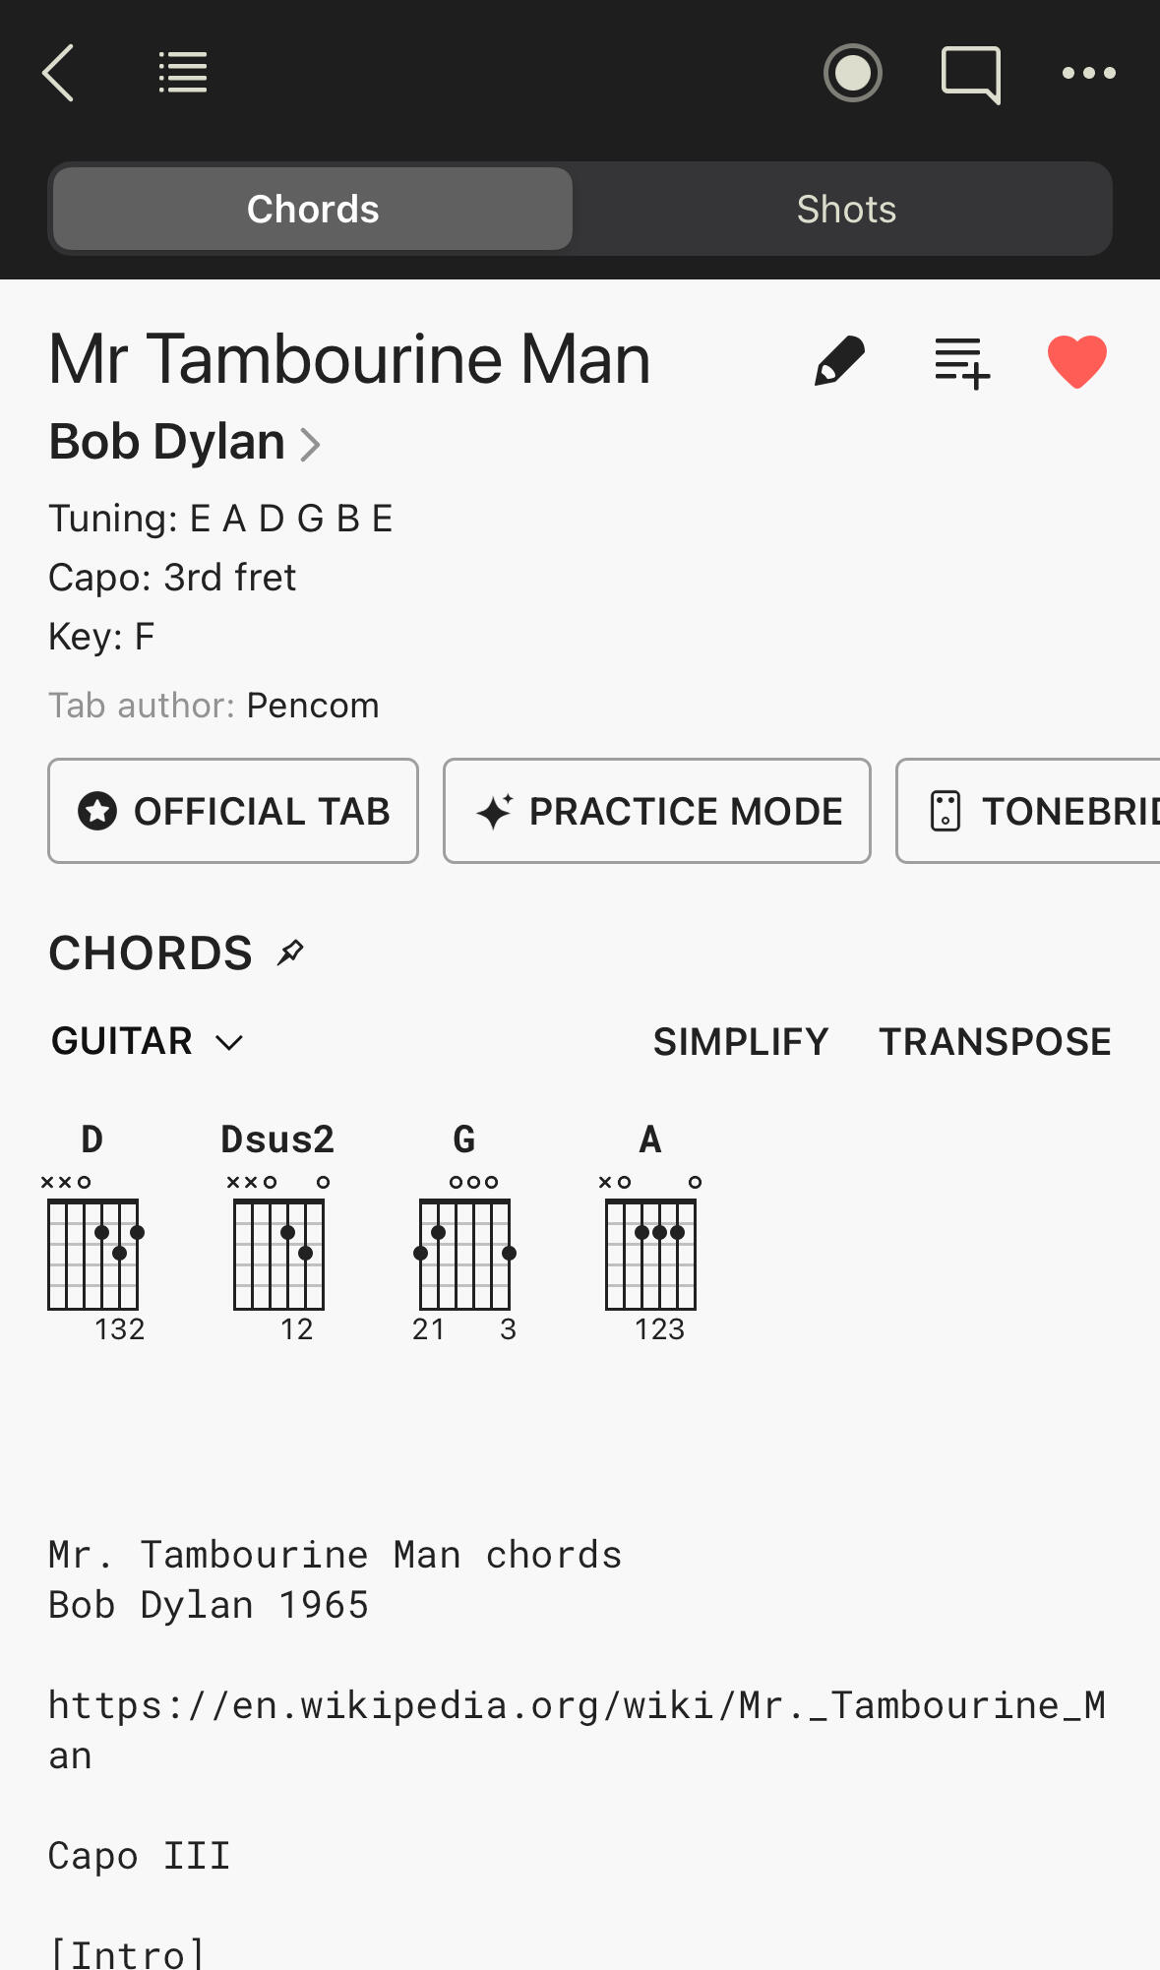Image resolution: width=1160 pixels, height=1970 pixels.
Task: Tap the Pencom tab author link
Action: [312, 706]
